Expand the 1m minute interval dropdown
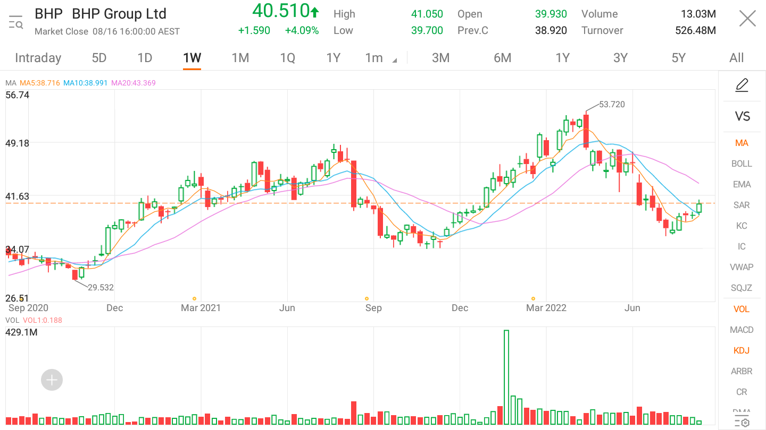This screenshot has width=766, height=430. pyautogui.click(x=381, y=58)
